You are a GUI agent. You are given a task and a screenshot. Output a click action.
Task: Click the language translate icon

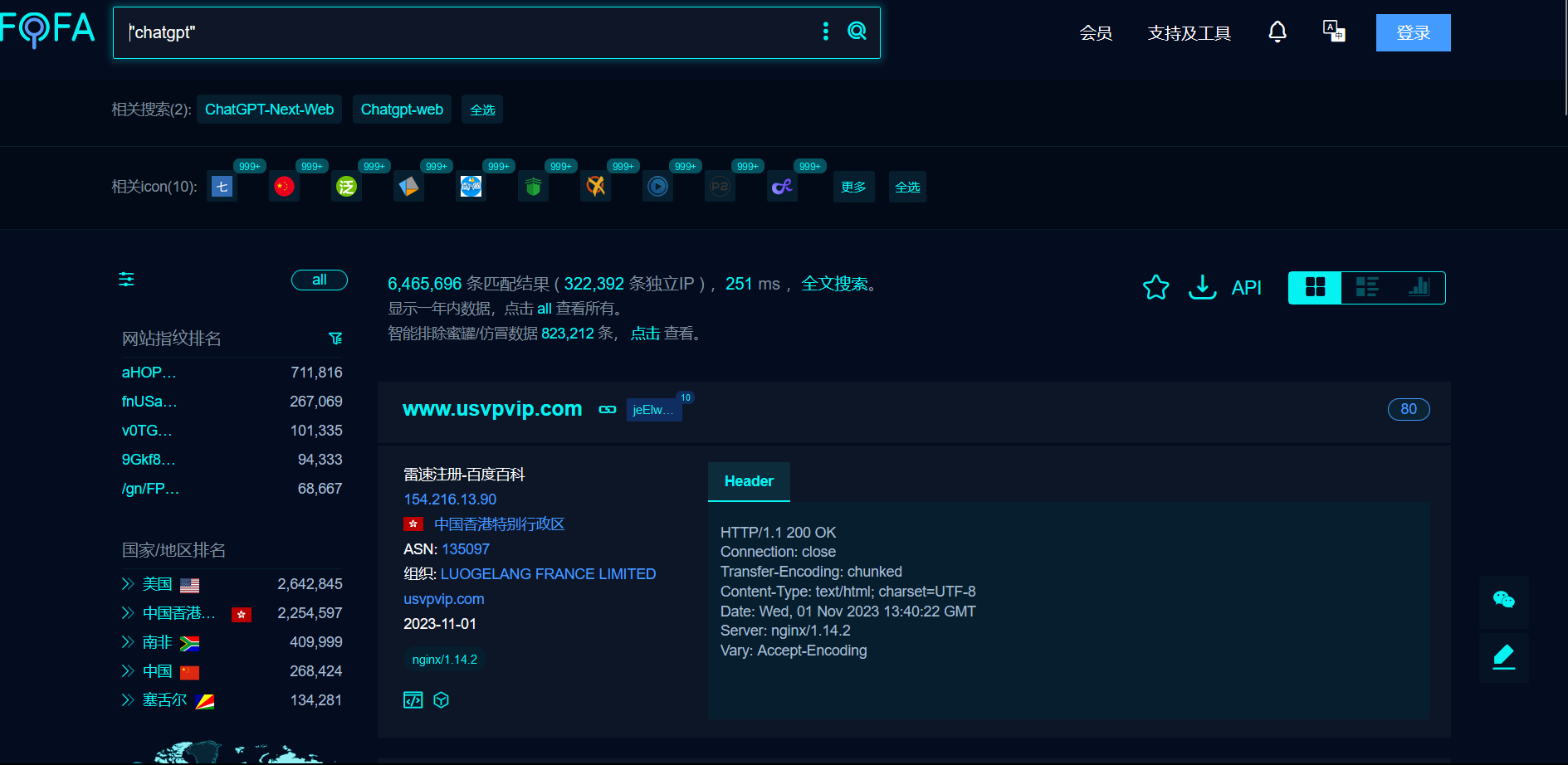(x=1334, y=32)
